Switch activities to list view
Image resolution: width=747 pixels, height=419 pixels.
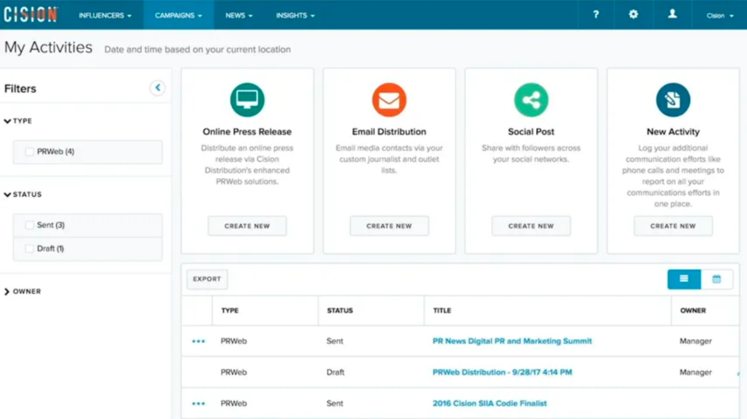click(x=684, y=279)
